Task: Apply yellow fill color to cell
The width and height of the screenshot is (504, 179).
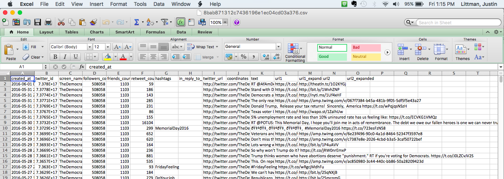Action: coord(107,57)
